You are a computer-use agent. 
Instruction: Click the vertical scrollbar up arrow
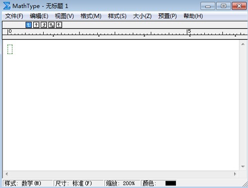(243, 44)
